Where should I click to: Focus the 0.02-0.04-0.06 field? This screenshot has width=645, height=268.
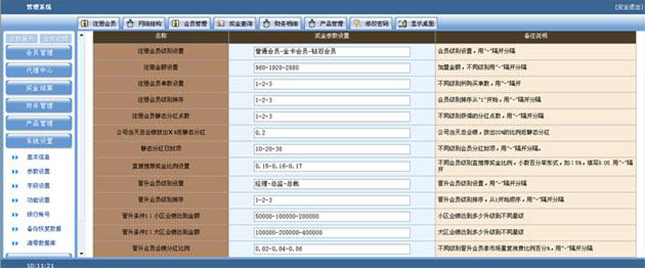331,249
